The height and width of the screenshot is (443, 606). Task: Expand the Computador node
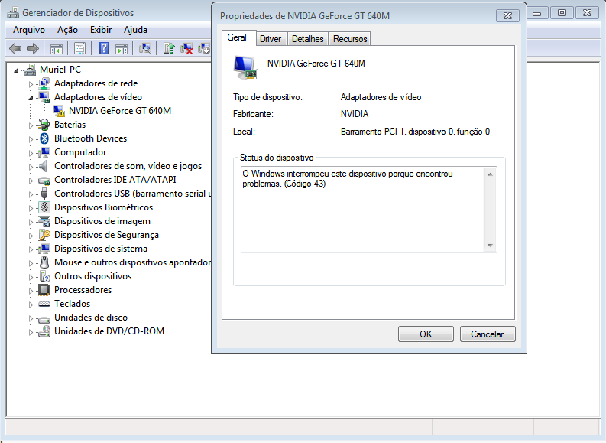[31, 153]
